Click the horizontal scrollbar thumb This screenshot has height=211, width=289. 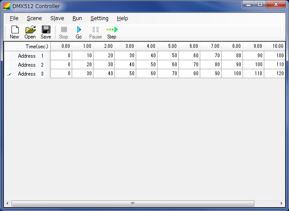pyautogui.click(x=133, y=203)
